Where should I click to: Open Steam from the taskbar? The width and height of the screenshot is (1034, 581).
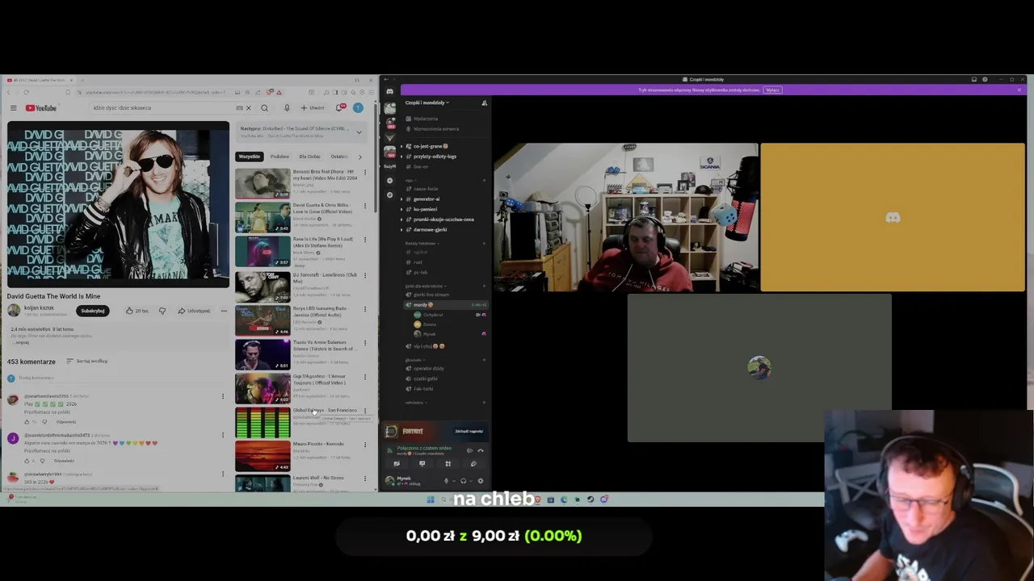click(x=591, y=499)
